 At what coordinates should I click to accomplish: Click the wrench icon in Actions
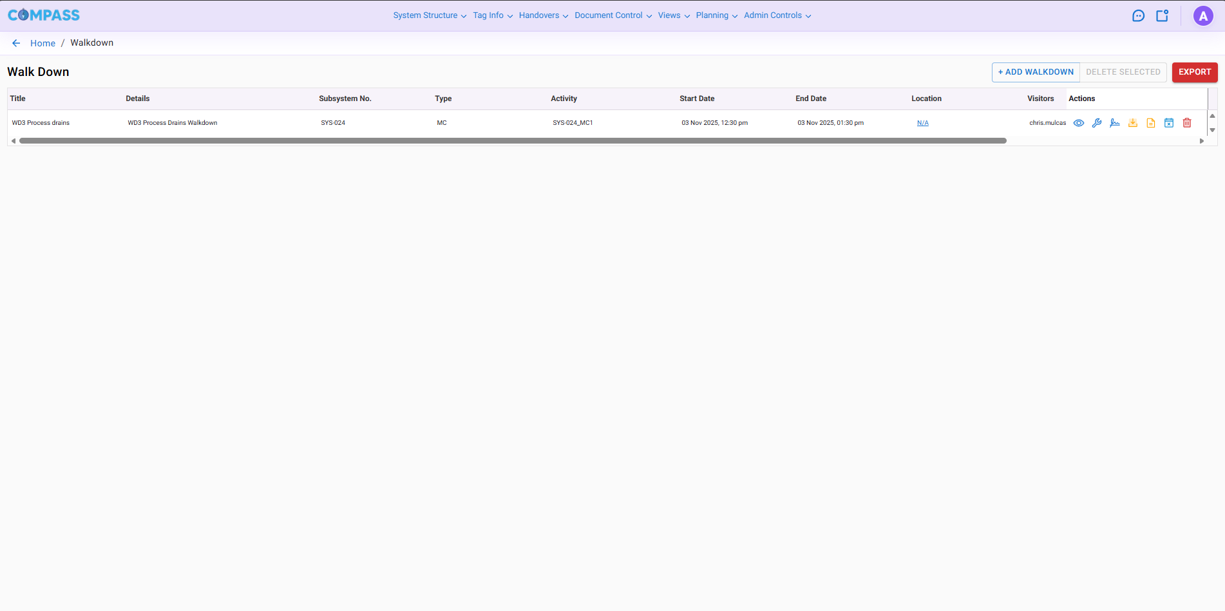pos(1096,123)
